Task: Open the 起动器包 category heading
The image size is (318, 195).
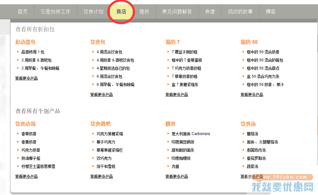Action: [x=25, y=42]
